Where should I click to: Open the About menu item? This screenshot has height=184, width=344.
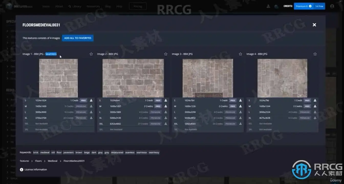[59, 6]
